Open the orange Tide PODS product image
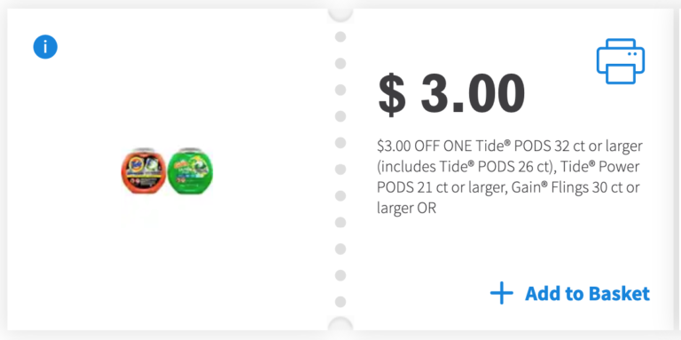 [x=144, y=170]
